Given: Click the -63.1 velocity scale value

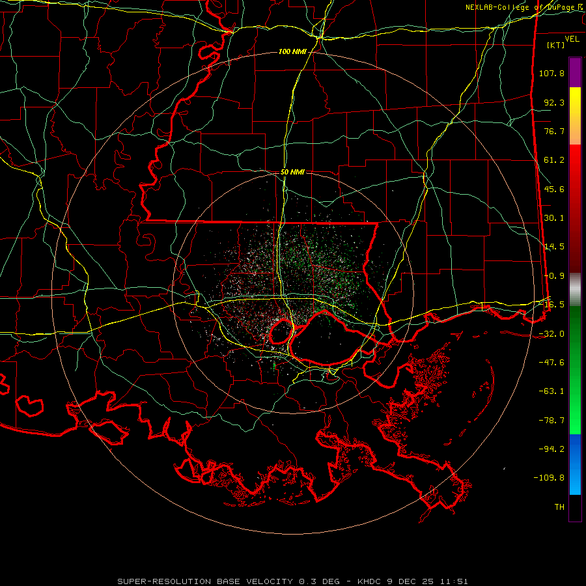Looking at the screenshot, I should click(551, 391).
